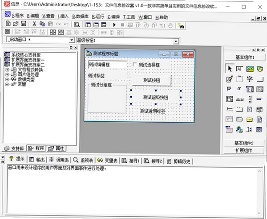Viewport: 267px width, 219px height.
Task: Open the F.程序 menu
Action: coord(18,16)
